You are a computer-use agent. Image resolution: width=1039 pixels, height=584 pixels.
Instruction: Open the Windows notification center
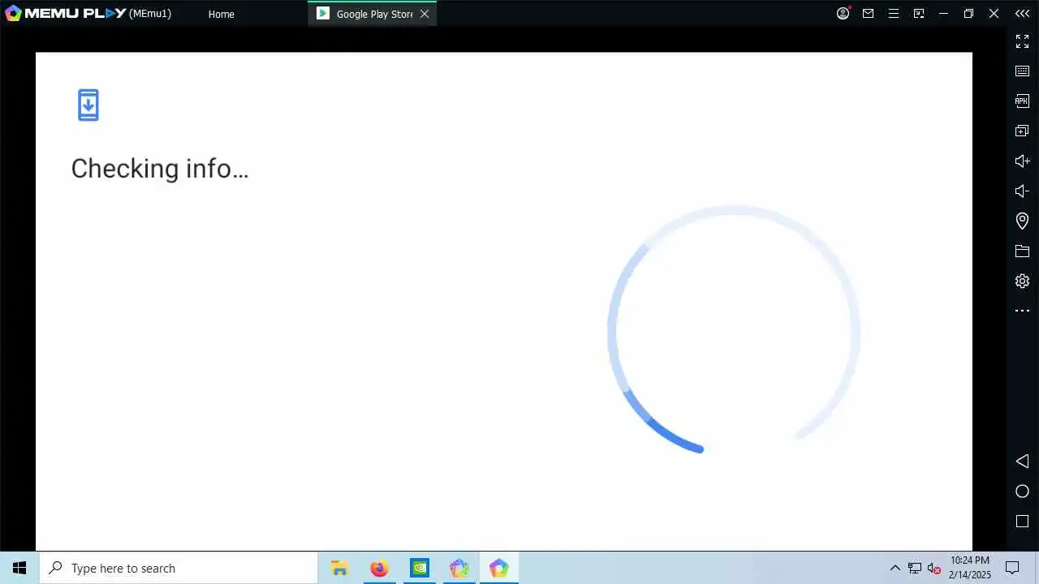[x=1012, y=568]
